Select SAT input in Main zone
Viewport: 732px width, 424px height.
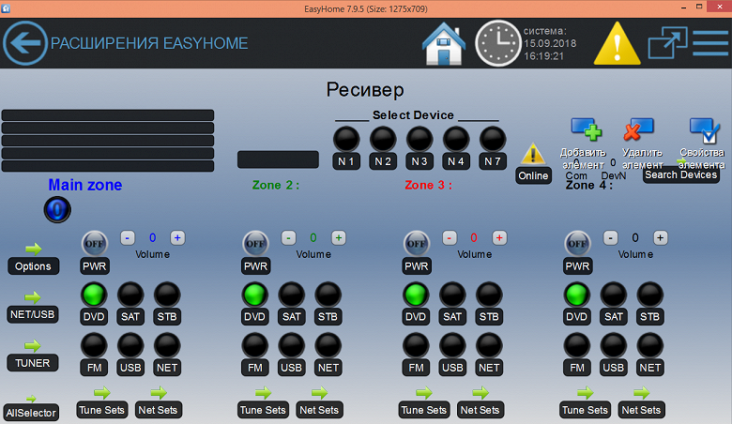[130, 295]
